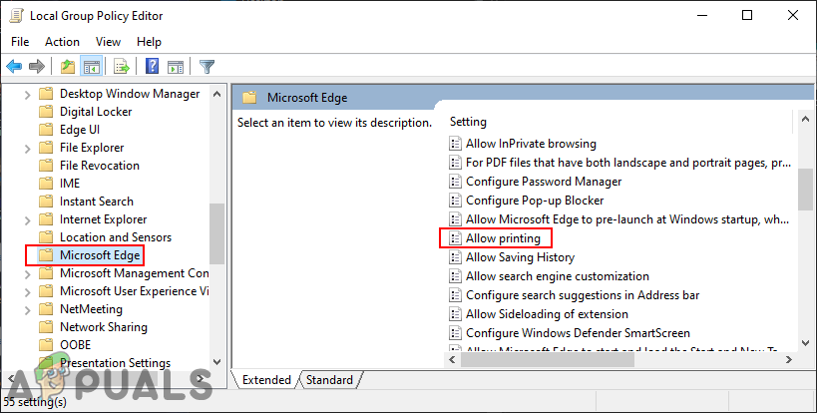Select the Allow printing setting

[503, 239]
